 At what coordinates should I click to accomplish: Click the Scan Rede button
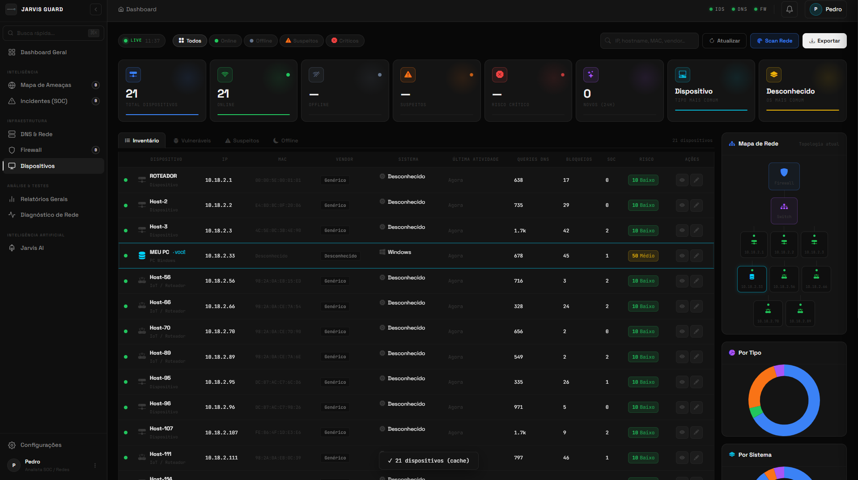click(774, 41)
